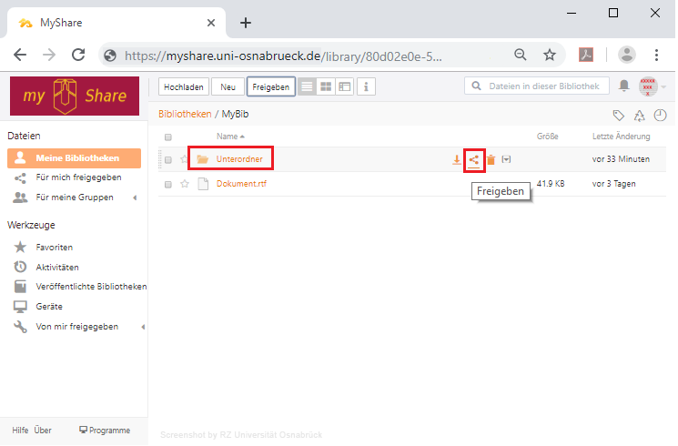Expand the Von mir freigegeben section
Screen dimensions: 678x446
tap(142, 327)
